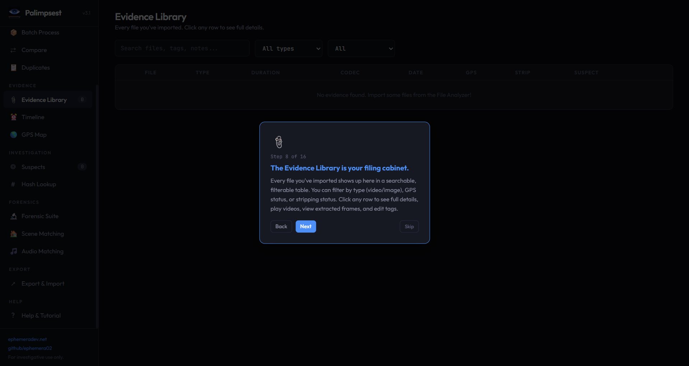This screenshot has width=689, height=366.
Task: Open Export & Import page
Action: click(43, 284)
